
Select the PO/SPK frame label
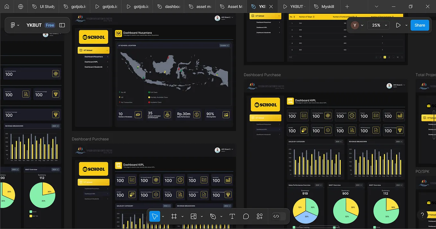coord(423,172)
